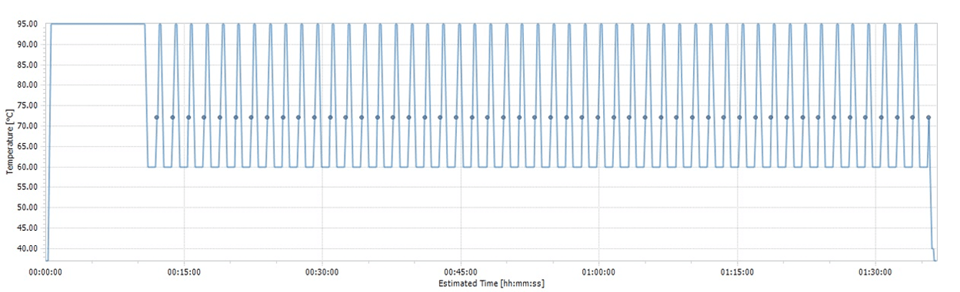Click the 'Temperature [°C]' axis title
Image resolution: width=960 pixels, height=292 pixels.
tap(10, 142)
